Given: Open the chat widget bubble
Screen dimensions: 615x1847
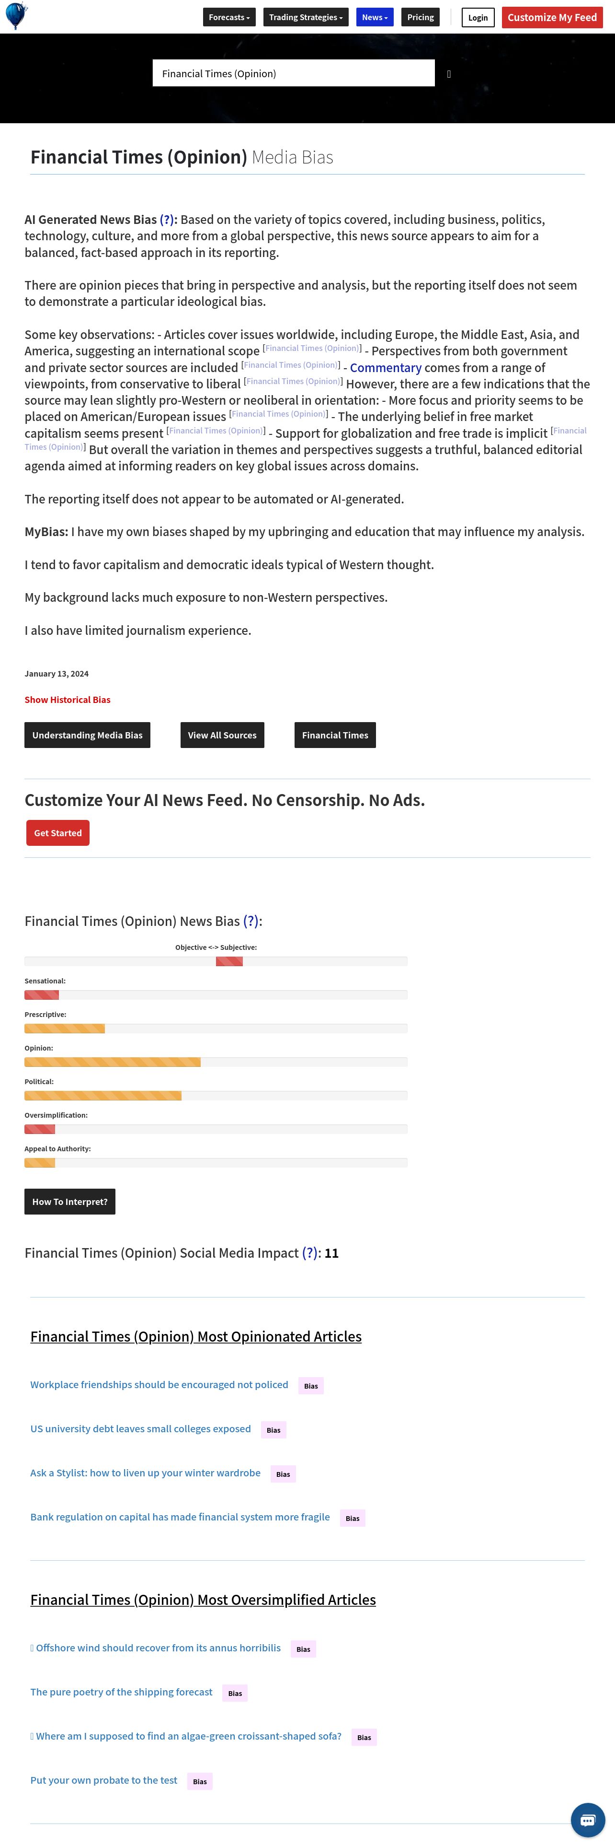Looking at the screenshot, I should click(x=587, y=1820).
